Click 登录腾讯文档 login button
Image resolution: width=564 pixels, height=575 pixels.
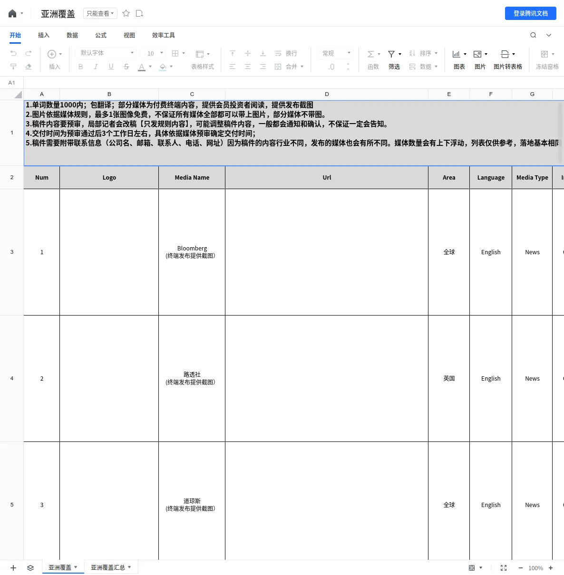pyautogui.click(x=531, y=13)
